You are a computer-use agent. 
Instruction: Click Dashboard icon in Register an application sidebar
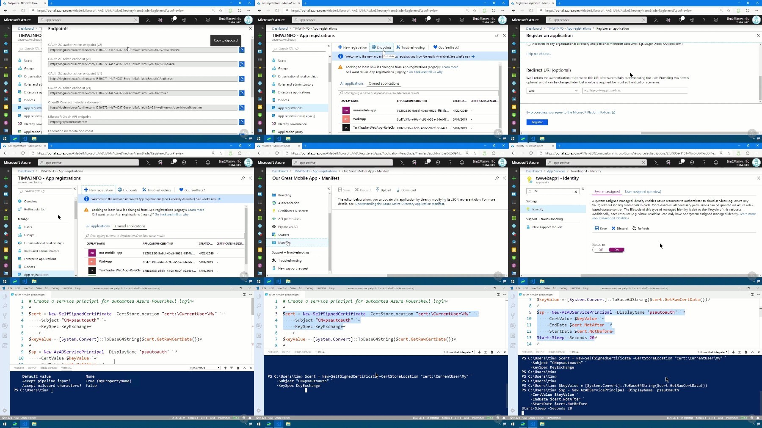click(514, 51)
